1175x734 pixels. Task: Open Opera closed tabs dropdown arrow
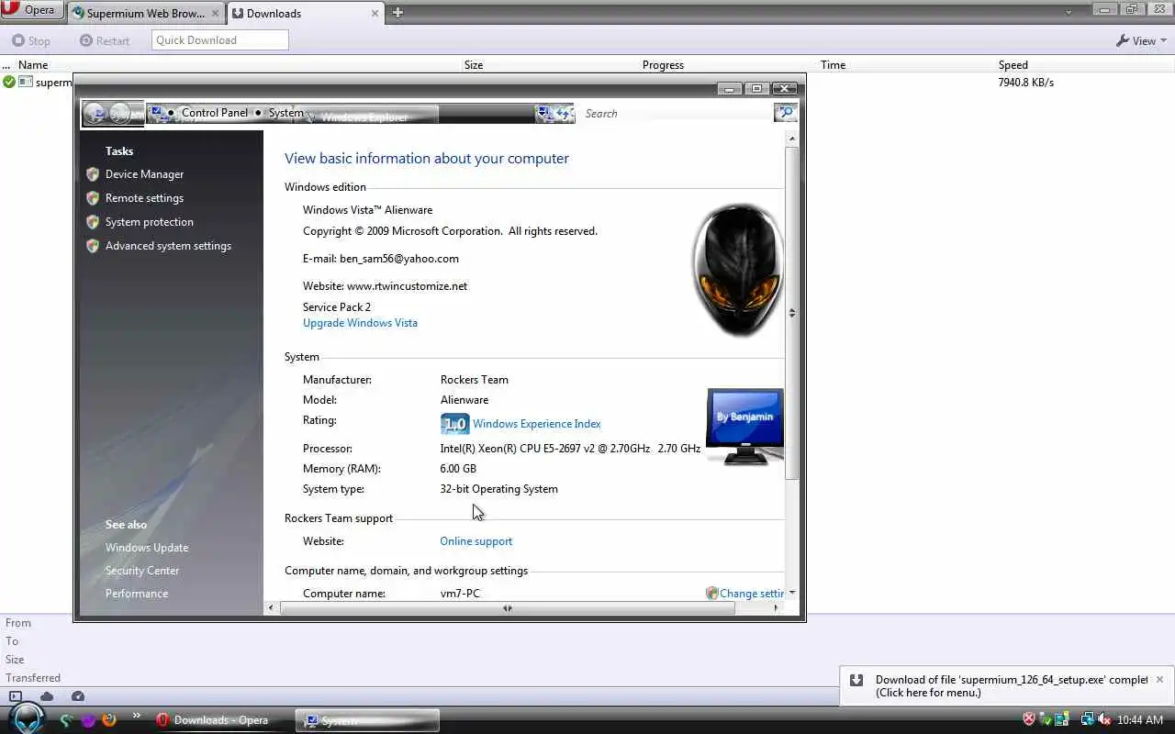tap(1069, 12)
